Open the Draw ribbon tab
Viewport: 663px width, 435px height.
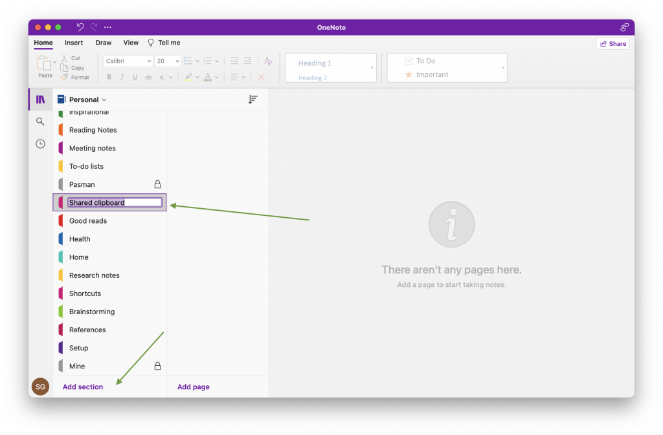(x=104, y=43)
